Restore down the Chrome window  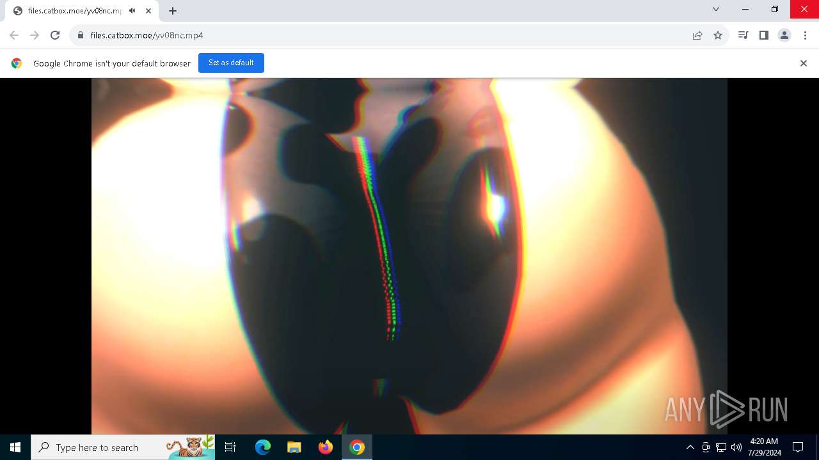[775, 9]
